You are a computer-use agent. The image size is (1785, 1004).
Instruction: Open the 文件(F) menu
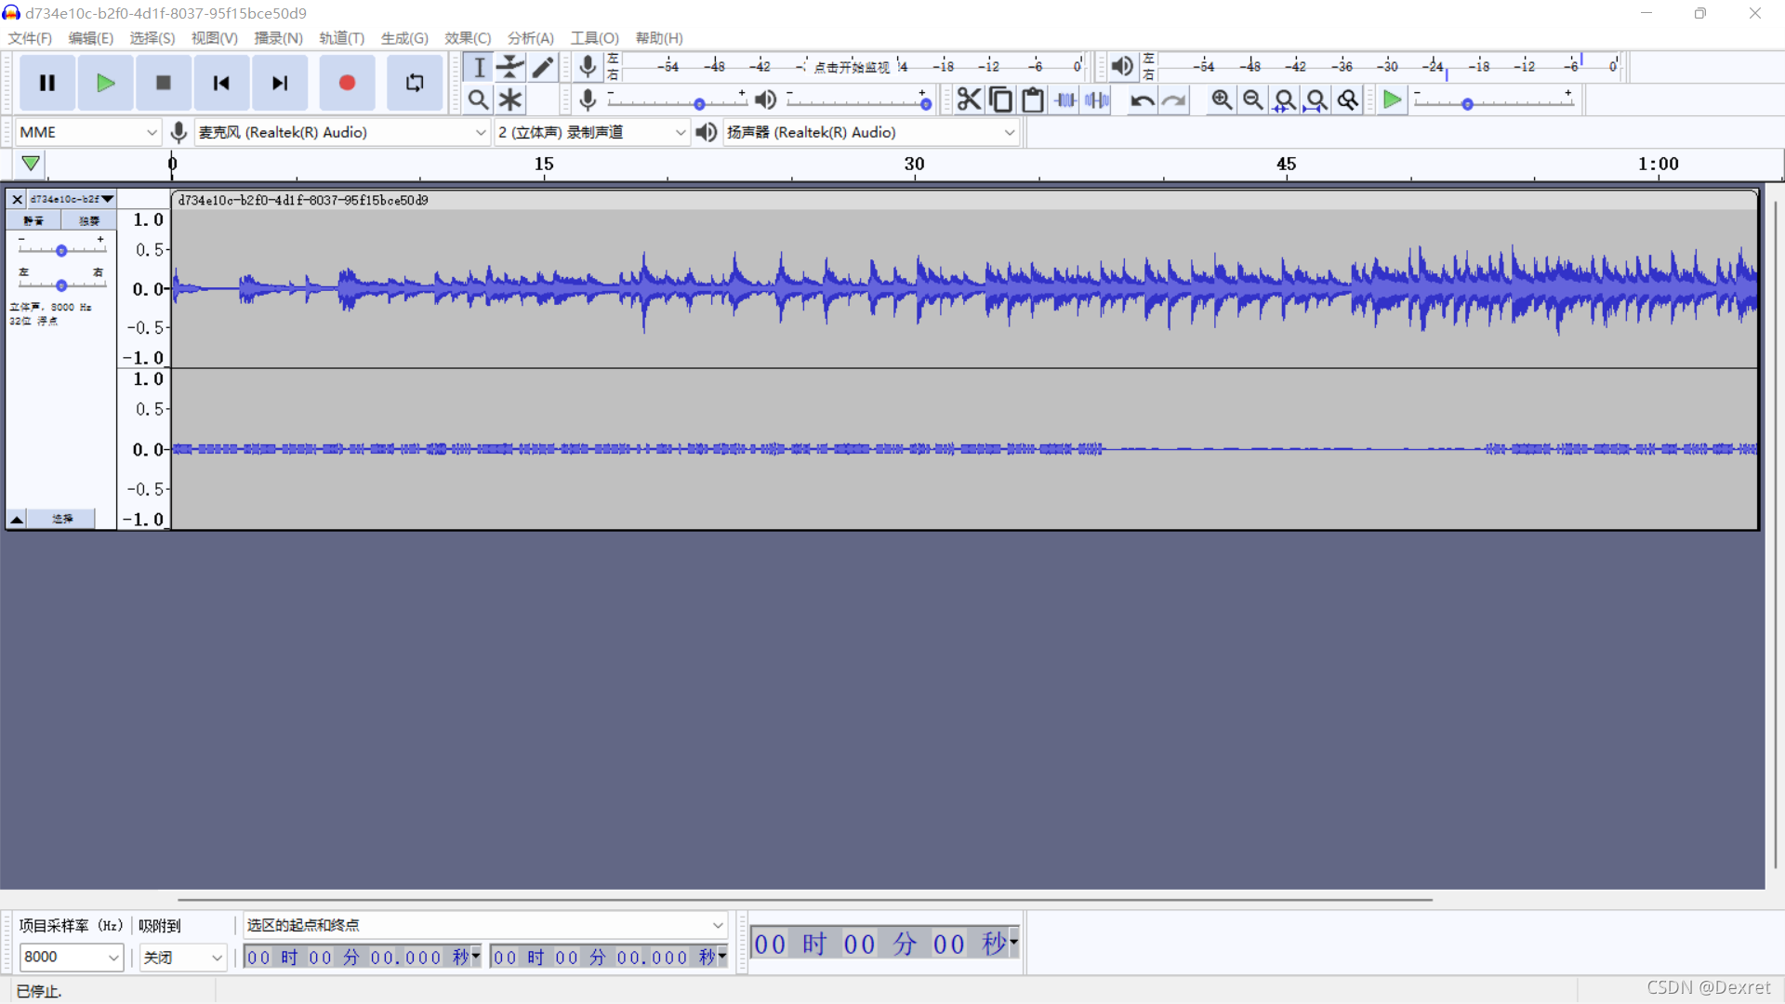(30, 38)
